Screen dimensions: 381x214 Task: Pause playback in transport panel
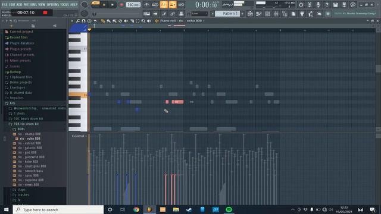click(x=104, y=5)
